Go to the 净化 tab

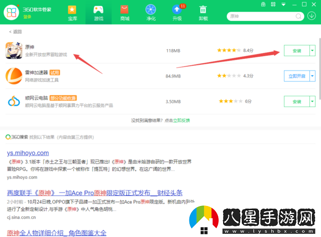coord(151,13)
